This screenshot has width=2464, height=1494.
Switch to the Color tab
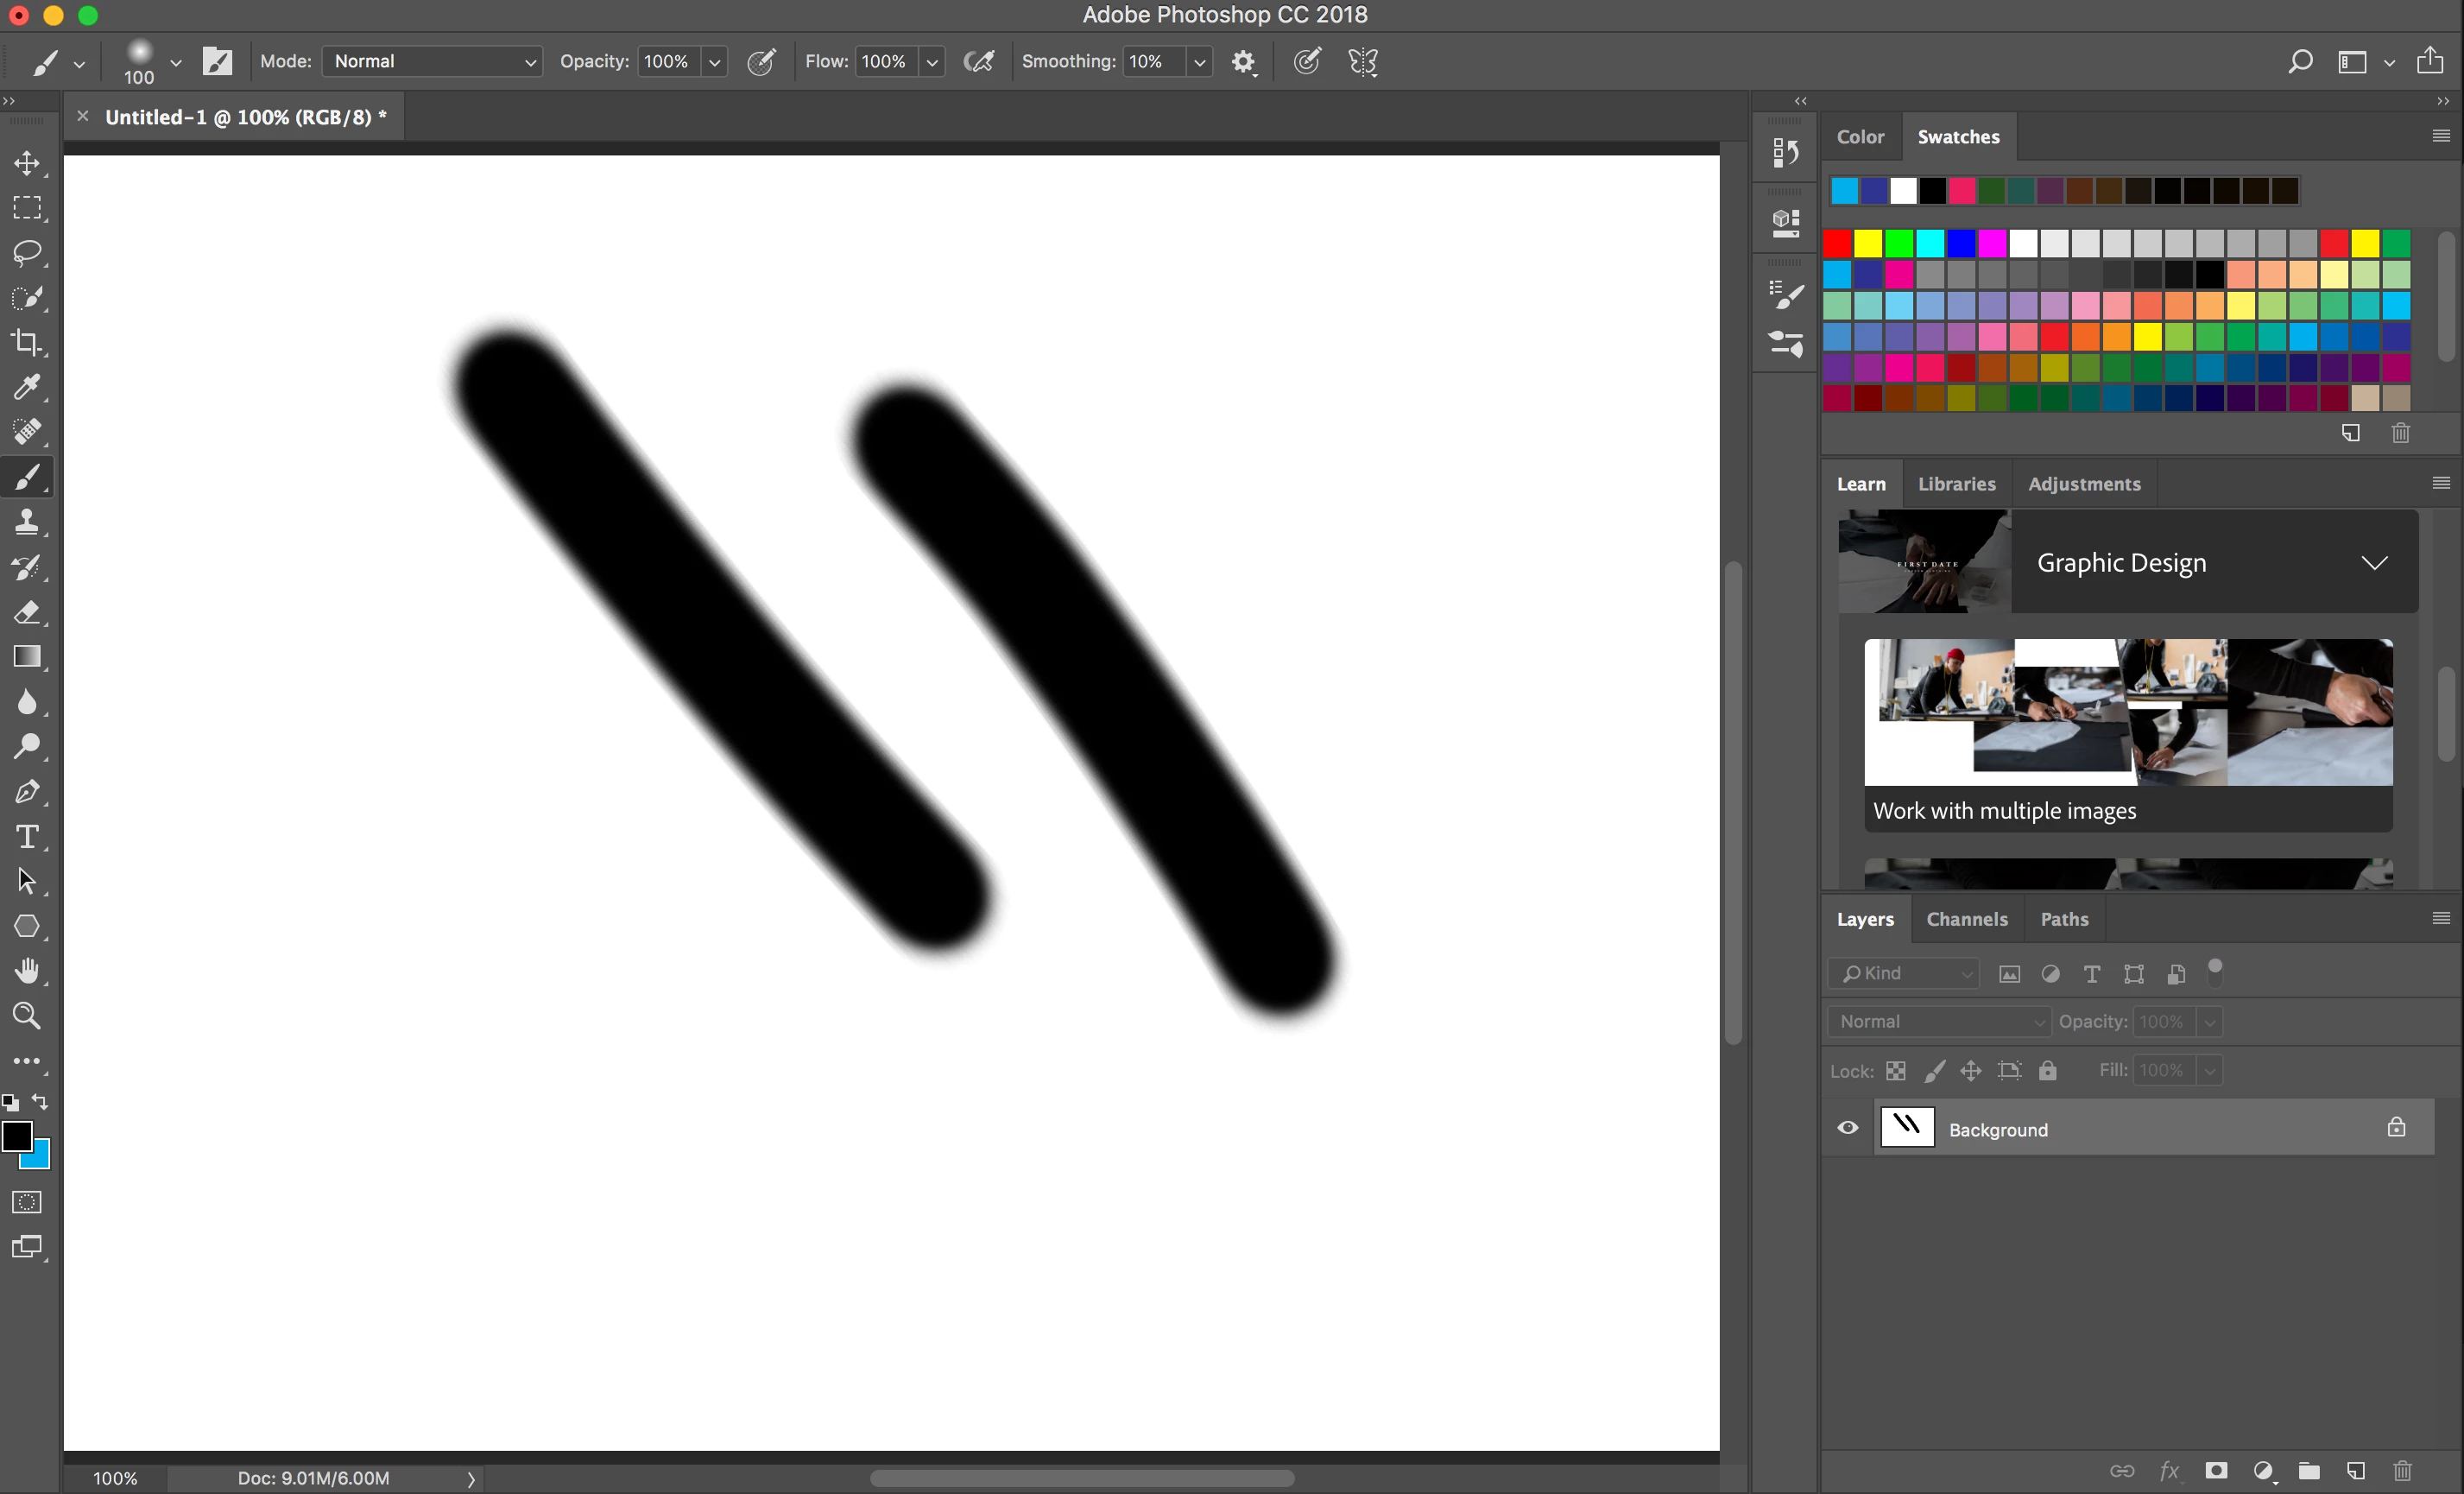click(1859, 137)
